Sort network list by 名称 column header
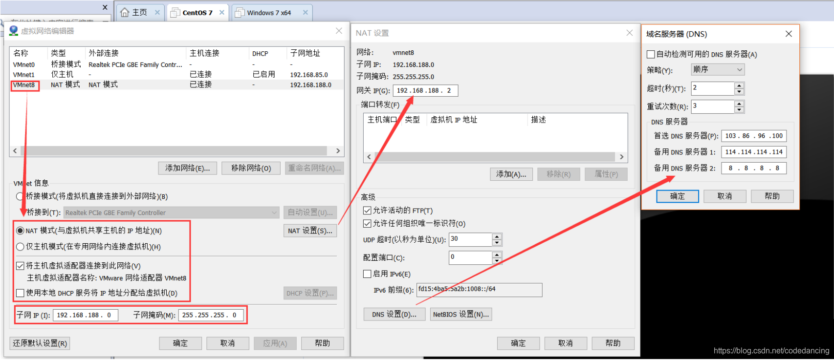Image resolution: width=834 pixels, height=360 pixels. point(28,53)
